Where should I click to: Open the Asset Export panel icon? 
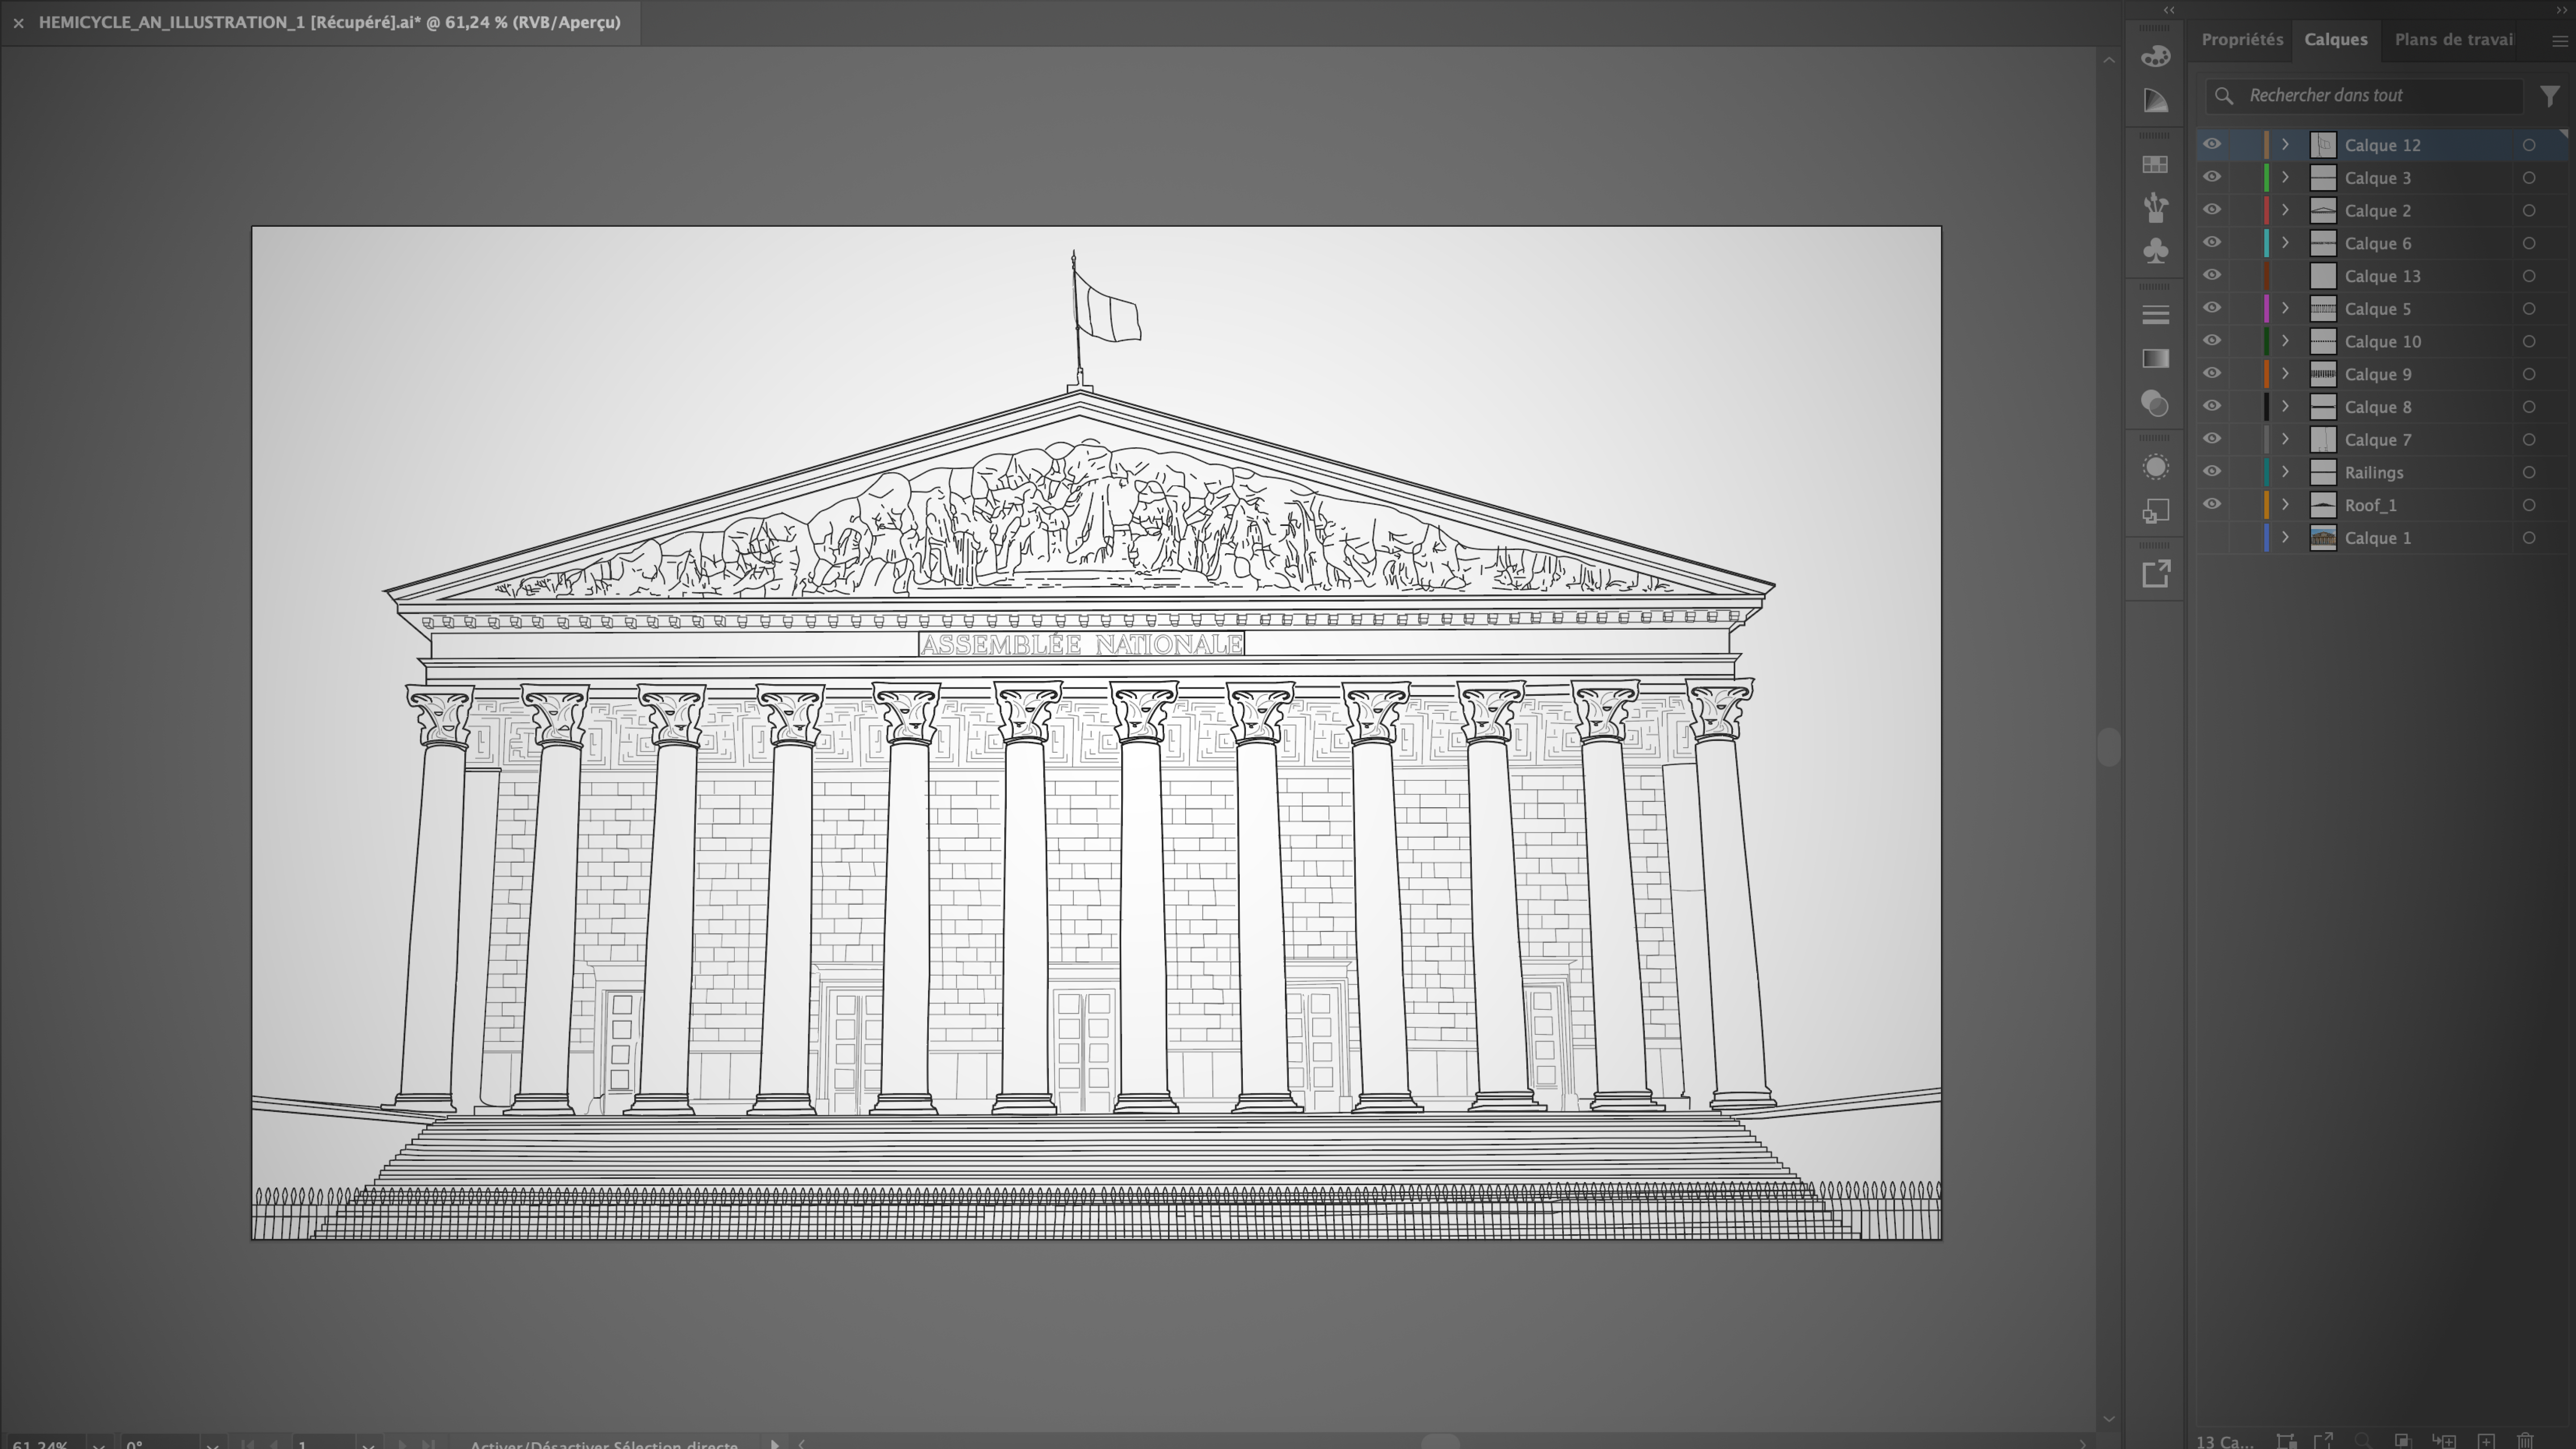point(2155,574)
